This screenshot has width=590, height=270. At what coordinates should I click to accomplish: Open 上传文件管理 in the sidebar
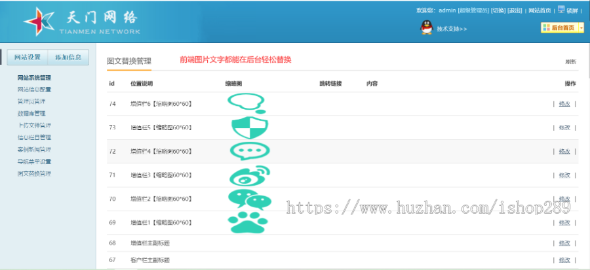point(34,126)
